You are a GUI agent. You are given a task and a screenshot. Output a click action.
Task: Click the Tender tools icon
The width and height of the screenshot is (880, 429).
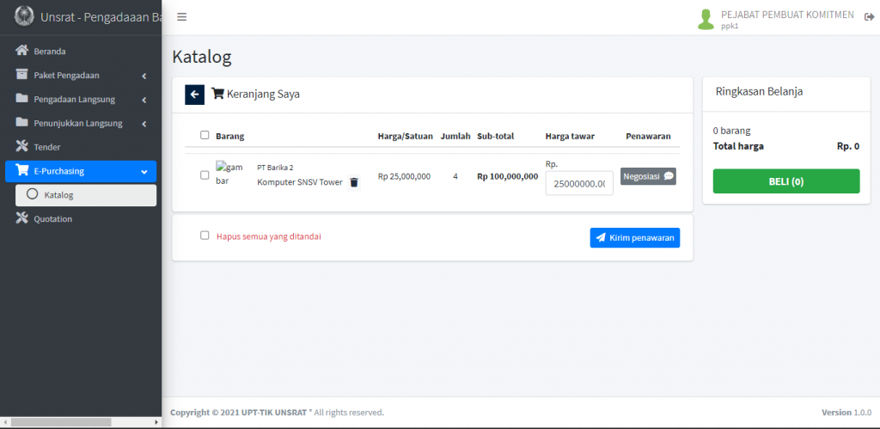pos(22,147)
